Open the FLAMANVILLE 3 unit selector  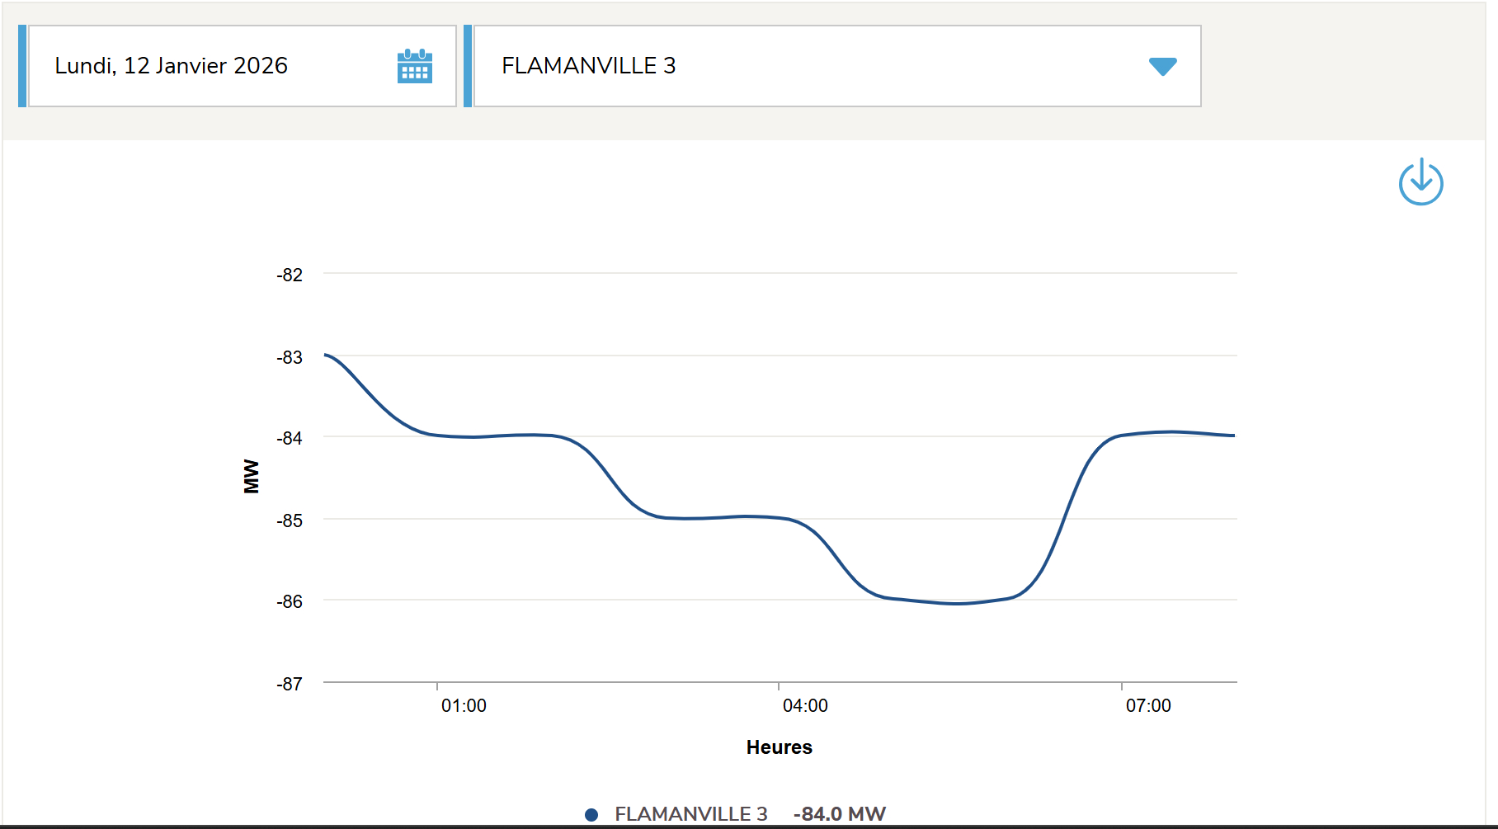(x=836, y=66)
